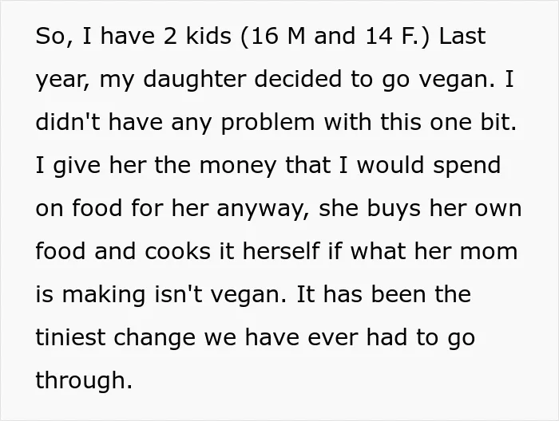The height and width of the screenshot is (421, 559).
Task: Click the word "didn't" in the third line
Action: point(68,121)
